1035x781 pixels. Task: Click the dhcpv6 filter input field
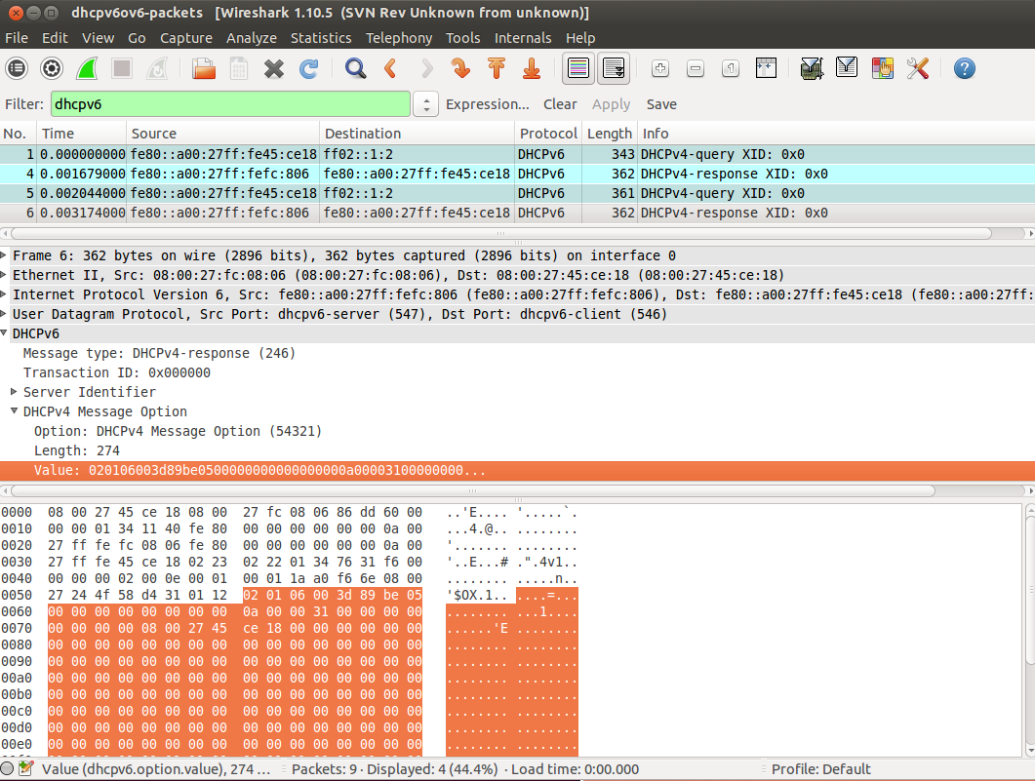point(230,104)
